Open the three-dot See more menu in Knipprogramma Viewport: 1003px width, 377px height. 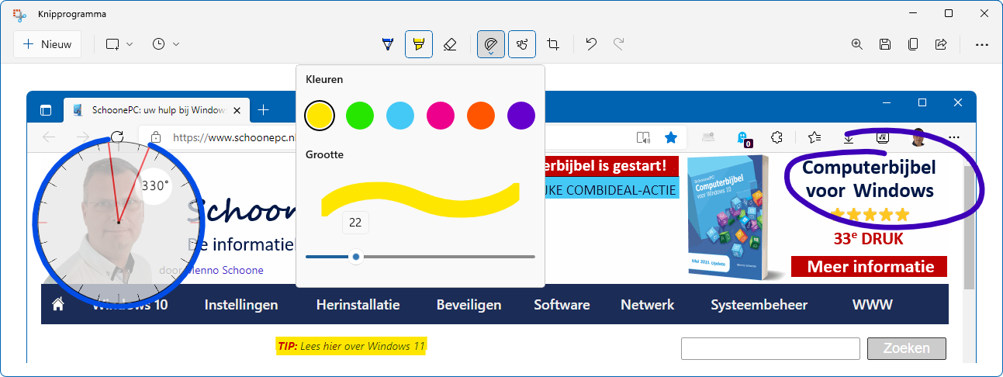(x=981, y=44)
